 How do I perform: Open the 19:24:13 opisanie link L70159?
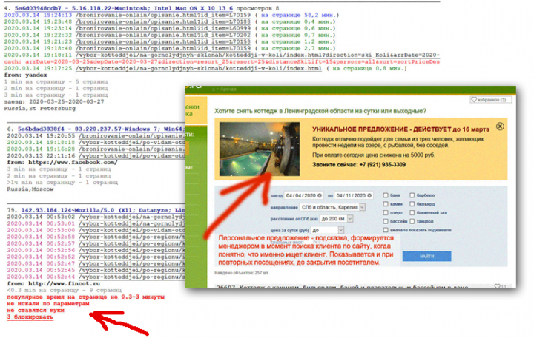pos(163,15)
